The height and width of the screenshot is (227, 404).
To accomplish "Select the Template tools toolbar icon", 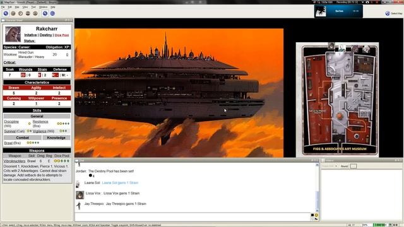I will click(x=21, y=13).
